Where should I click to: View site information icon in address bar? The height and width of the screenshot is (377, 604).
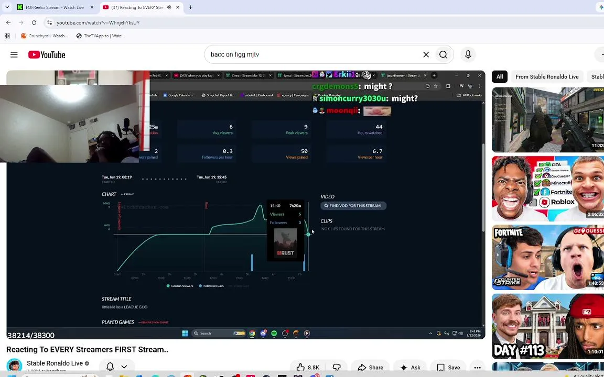[49, 23]
